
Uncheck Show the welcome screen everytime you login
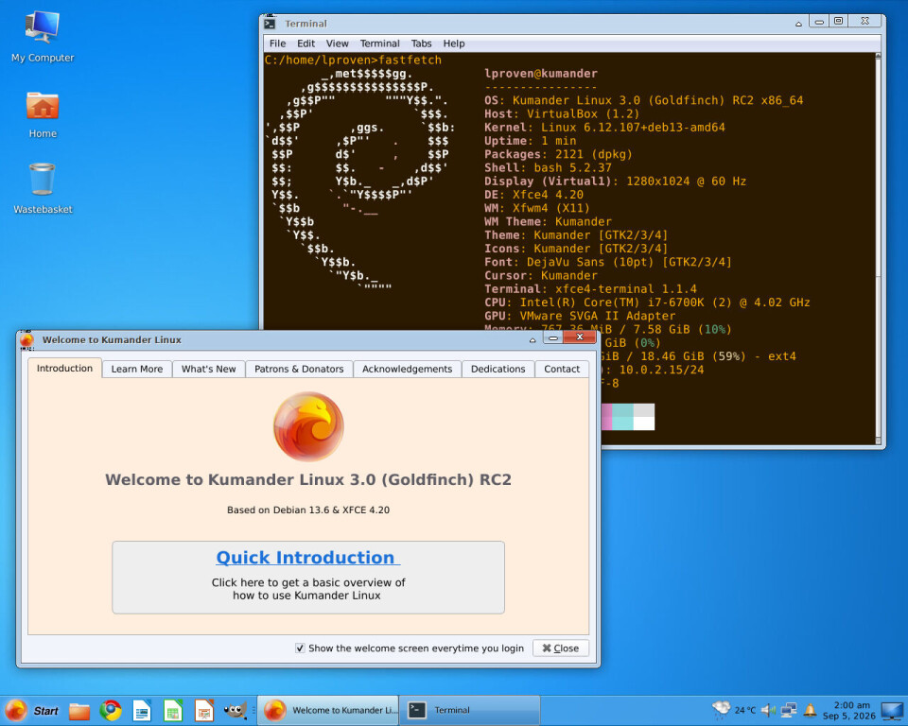(300, 648)
